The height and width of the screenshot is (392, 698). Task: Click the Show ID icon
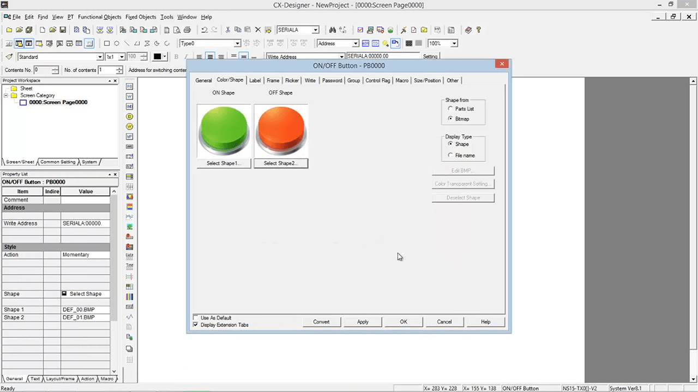(x=375, y=44)
